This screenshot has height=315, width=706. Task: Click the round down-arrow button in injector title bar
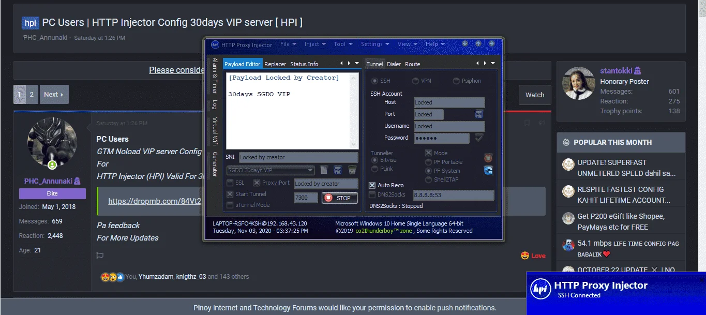click(465, 43)
